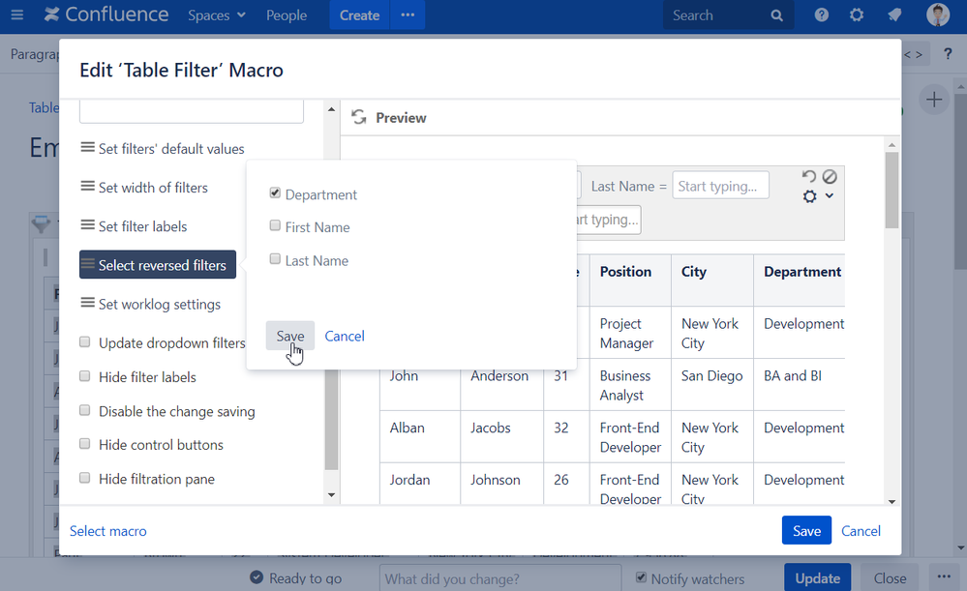Open the Create more options ellipsis
The image size is (967, 591).
point(408,15)
